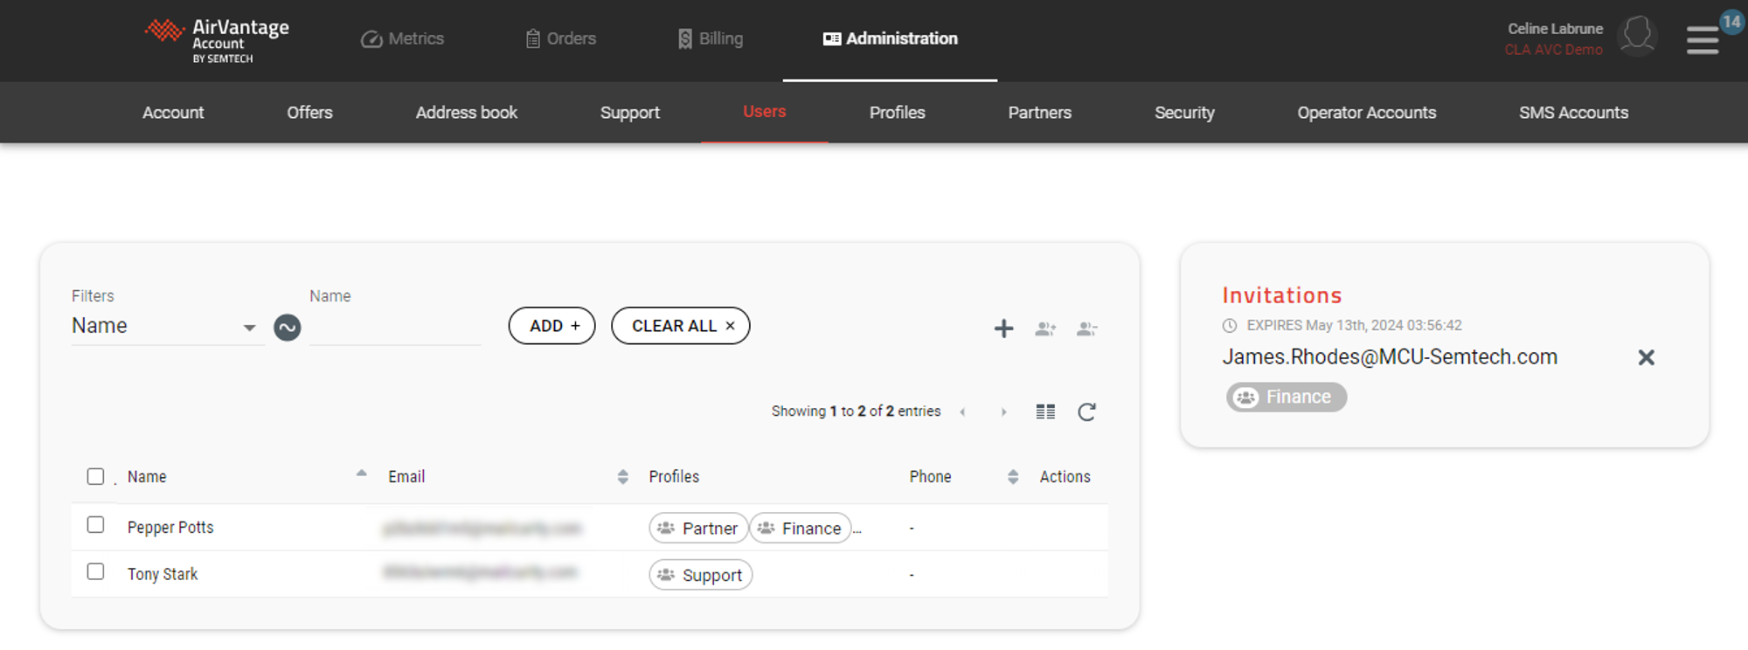The image size is (1748, 650).
Task: Switch to the Billing menu
Action: point(711,38)
